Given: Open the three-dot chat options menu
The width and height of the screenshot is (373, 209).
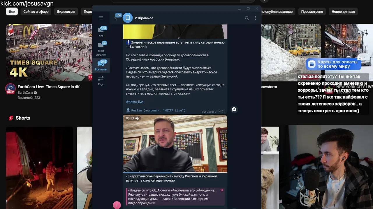Looking at the screenshot, I should tap(255, 18).
